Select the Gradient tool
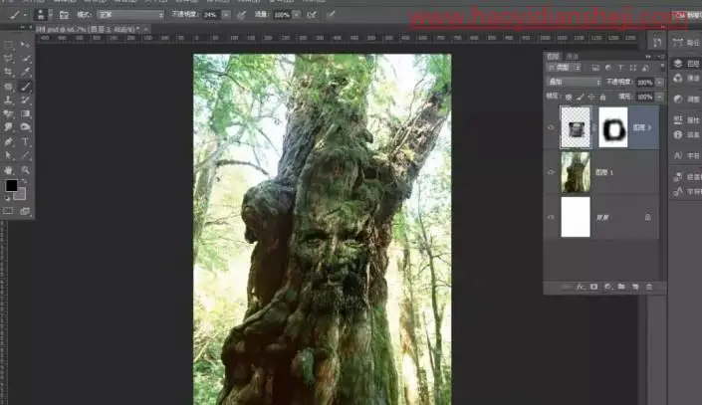702x405 pixels. [26, 114]
